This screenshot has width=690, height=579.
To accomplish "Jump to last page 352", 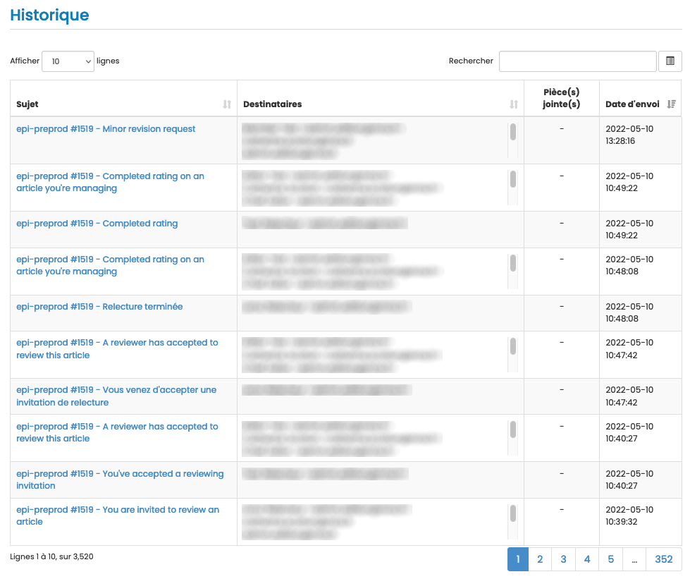I will point(663,559).
